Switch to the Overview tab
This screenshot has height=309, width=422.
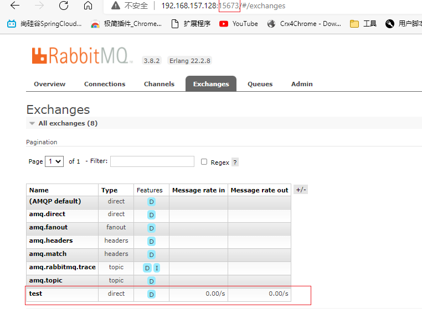tap(49, 84)
